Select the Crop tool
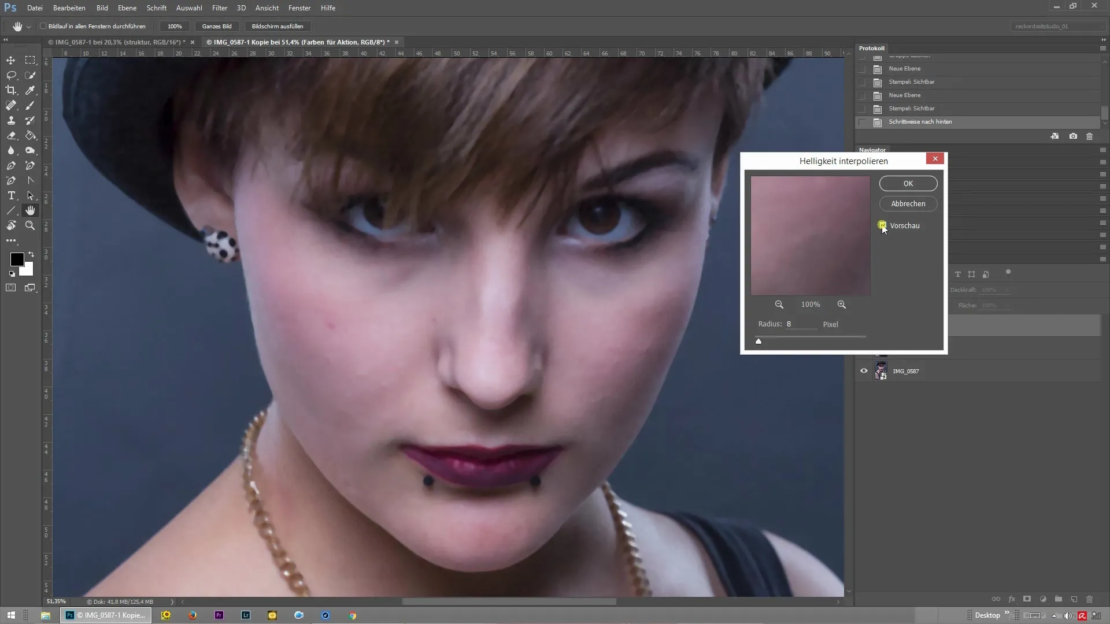Viewport: 1110px width, 624px height. pos(11,90)
